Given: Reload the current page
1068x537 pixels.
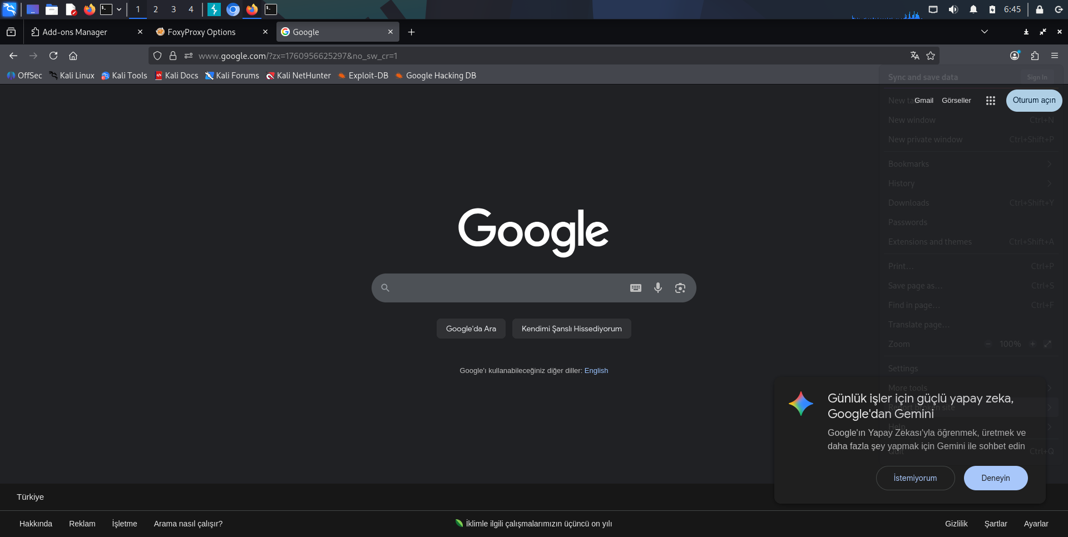Looking at the screenshot, I should click(53, 56).
